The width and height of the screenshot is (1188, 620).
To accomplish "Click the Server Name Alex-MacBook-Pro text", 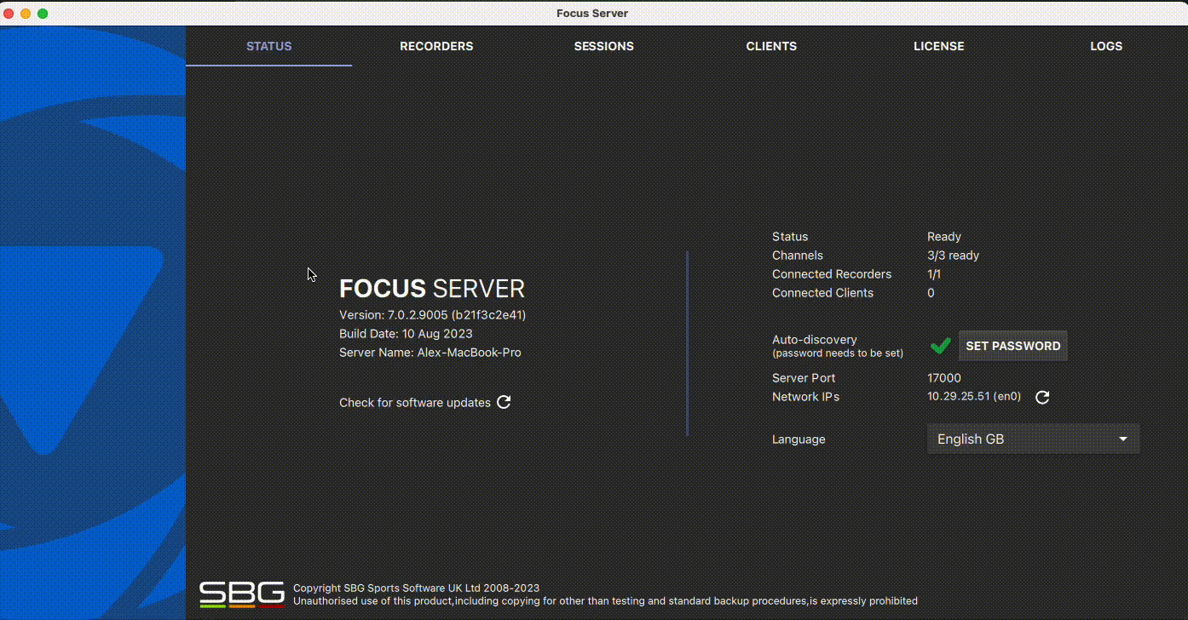I will [430, 353].
